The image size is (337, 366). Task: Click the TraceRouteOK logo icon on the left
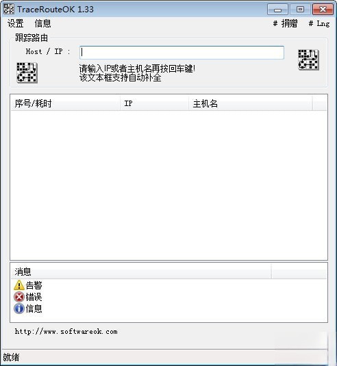pyautogui.click(x=27, y=73)
